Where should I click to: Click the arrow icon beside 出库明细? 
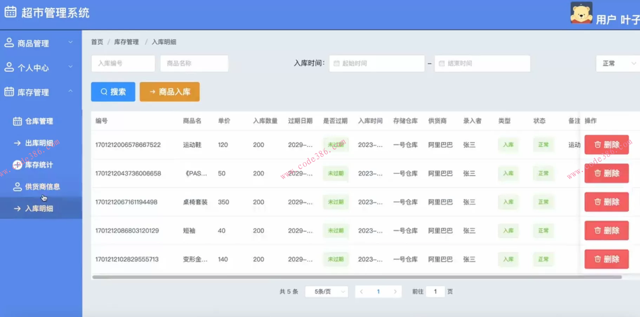click(17, 143)
